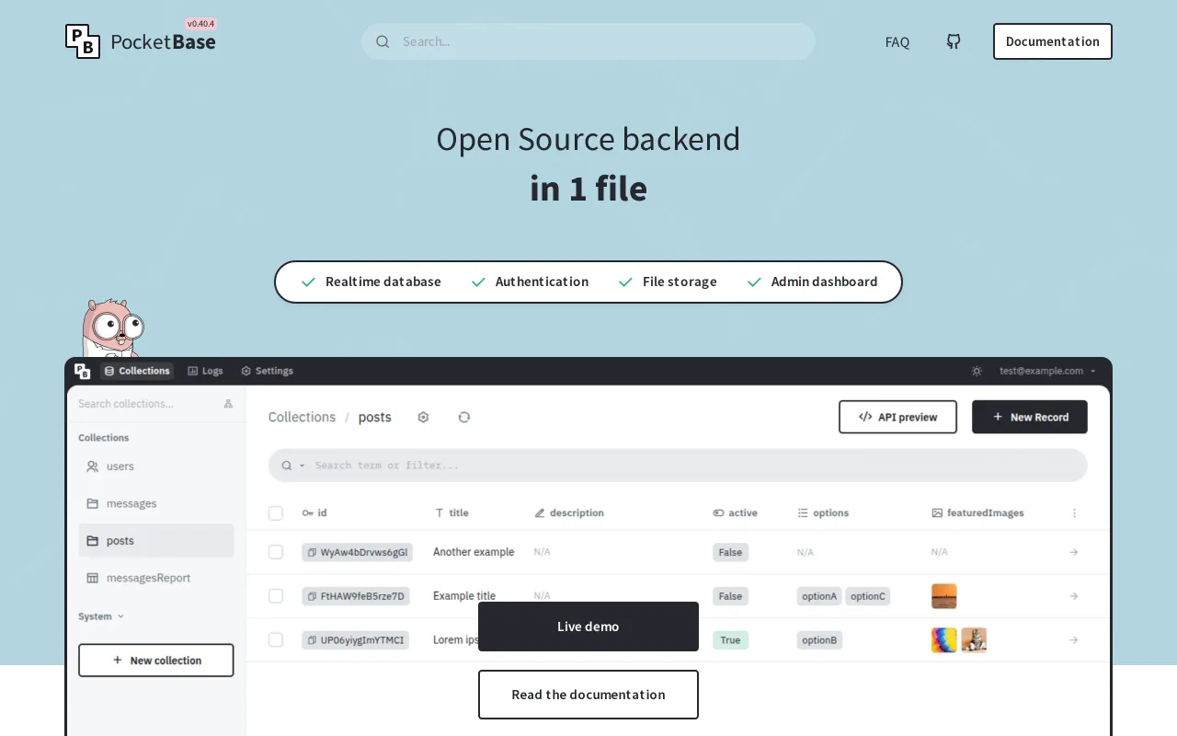The image size is (1177, 736).
Task: Copy the id FtHAW9feB5rze7D
Action: (x=312, y=596)
